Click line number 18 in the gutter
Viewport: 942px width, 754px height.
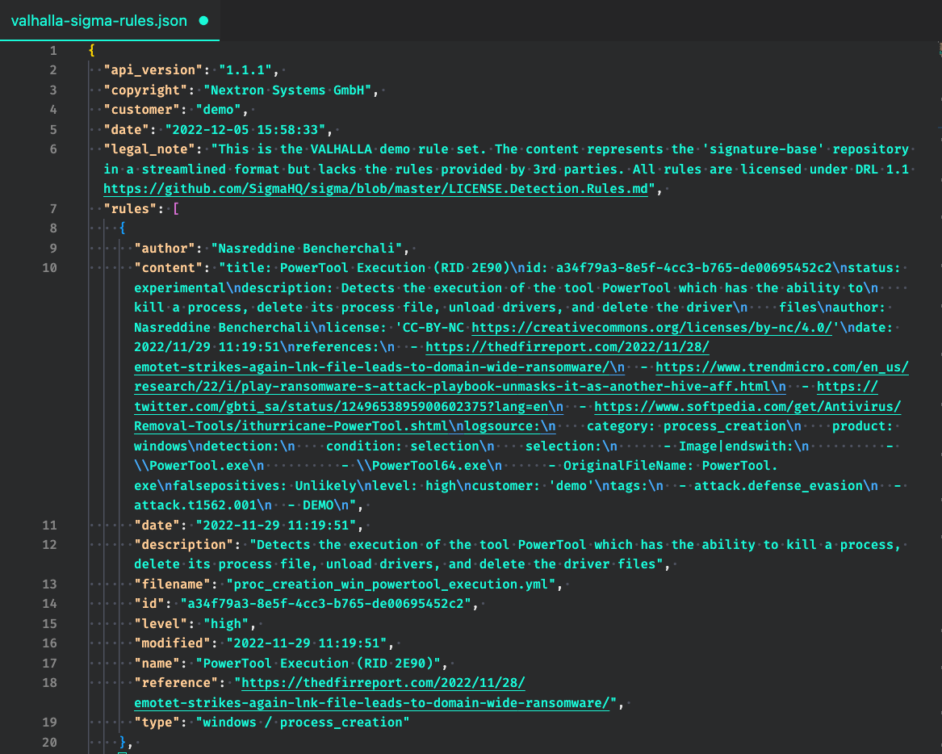(x=49, y=683)
